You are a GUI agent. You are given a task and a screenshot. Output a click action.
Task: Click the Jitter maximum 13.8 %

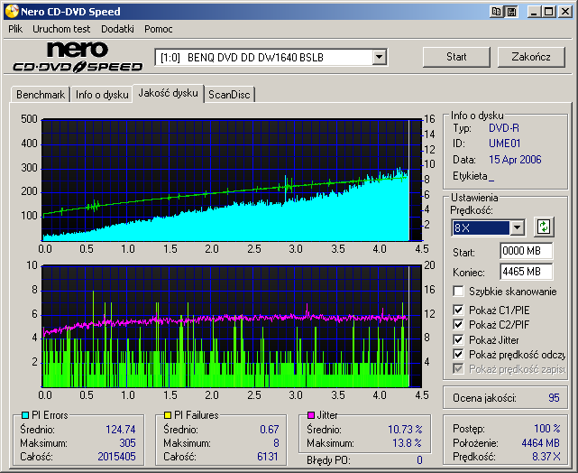coord(407,442)
